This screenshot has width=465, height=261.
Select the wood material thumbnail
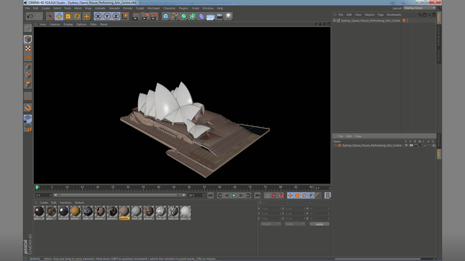point(76,213)
